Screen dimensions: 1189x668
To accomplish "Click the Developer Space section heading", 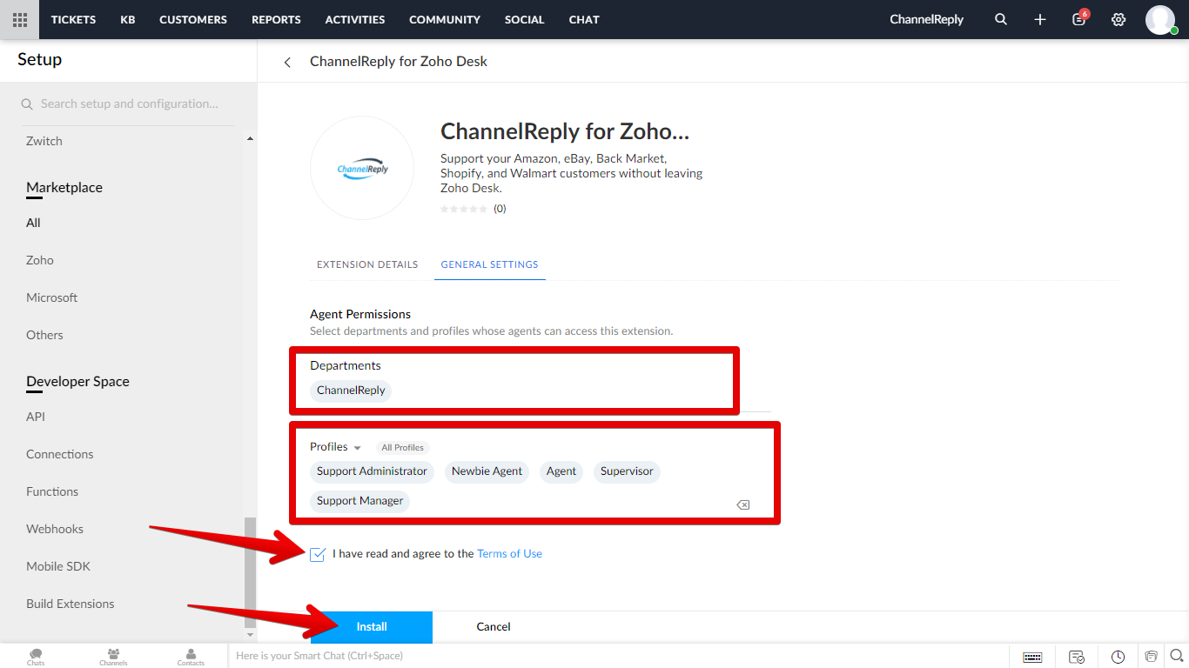I will pos(77,382).
